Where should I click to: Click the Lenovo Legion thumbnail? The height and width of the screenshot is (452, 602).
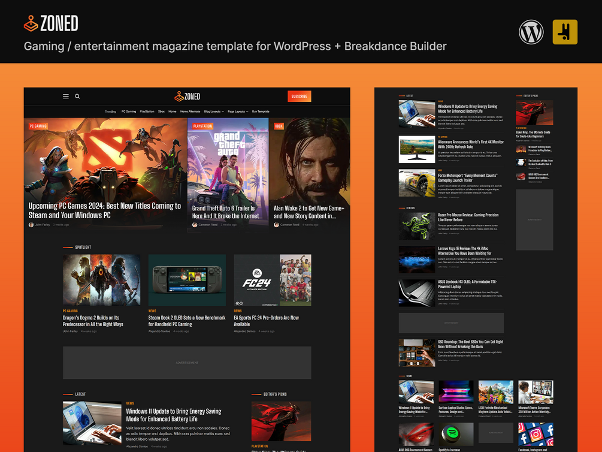417,260
